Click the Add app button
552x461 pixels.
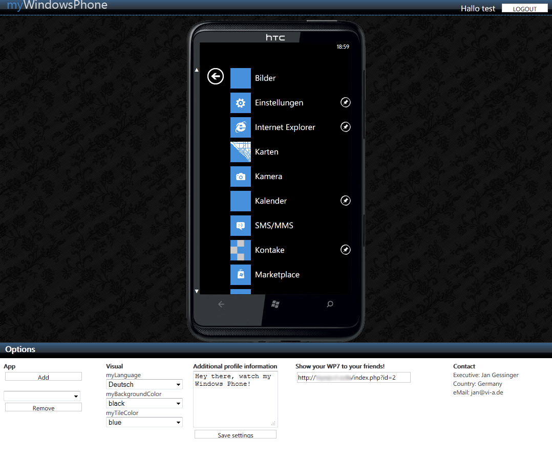(44, 377)
